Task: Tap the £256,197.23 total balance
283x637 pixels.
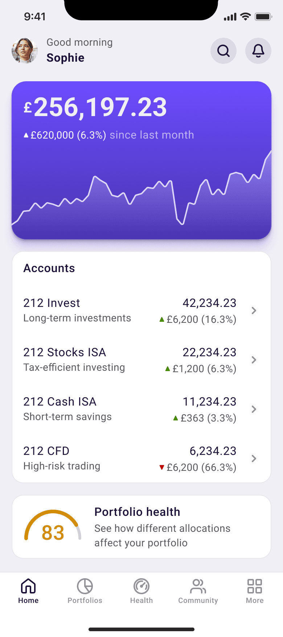Action: (x=95, y=107)
